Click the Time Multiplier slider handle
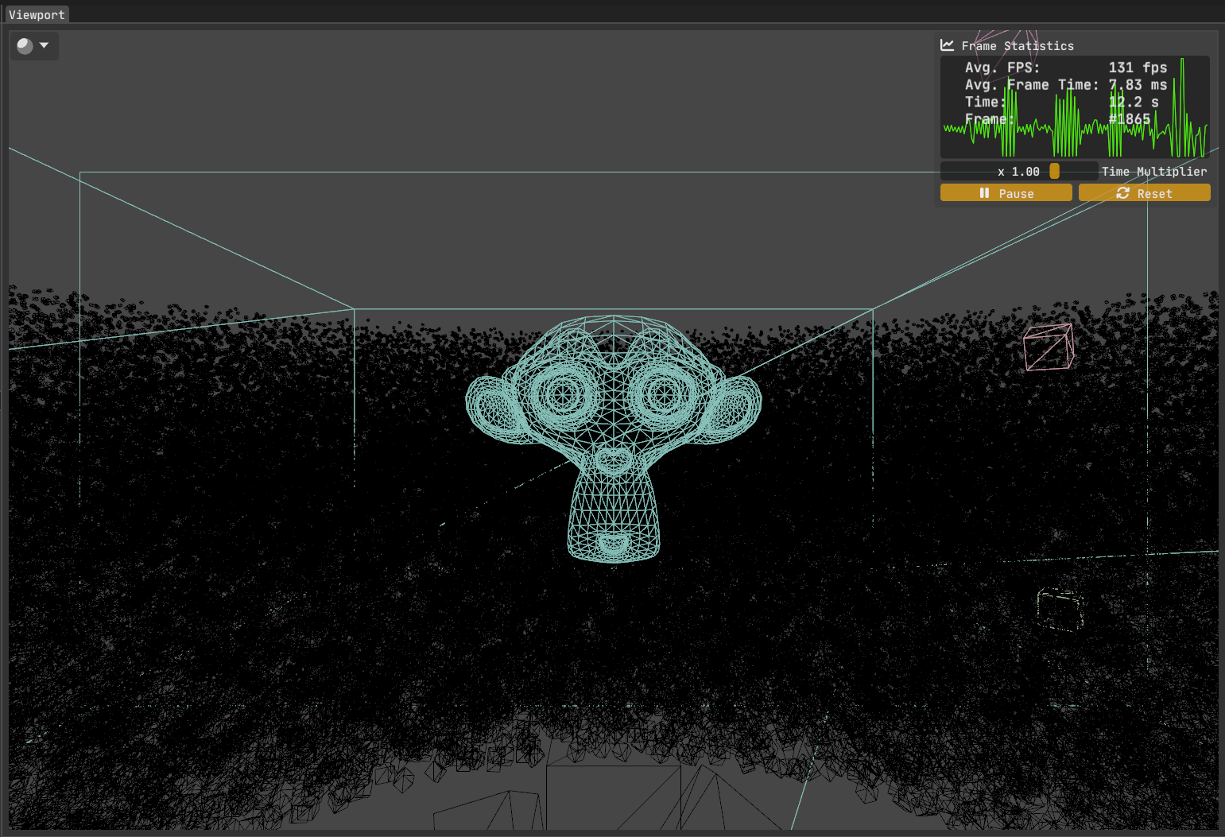Viewport: 1225px width, 837px height. tap(1054, 171)
